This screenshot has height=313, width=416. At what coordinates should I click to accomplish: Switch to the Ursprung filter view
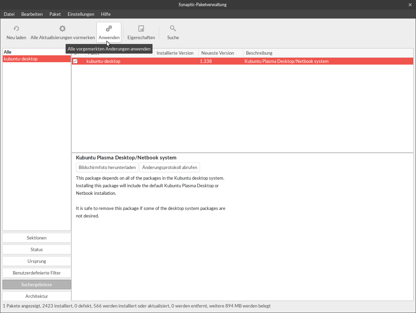click(x=37, y=261)
